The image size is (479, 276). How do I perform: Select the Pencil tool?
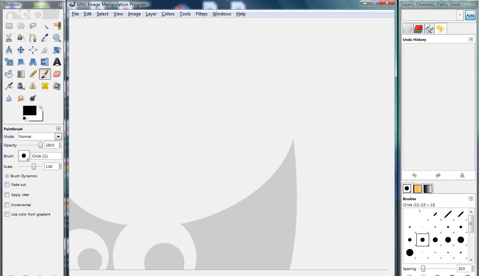(33, 74)
